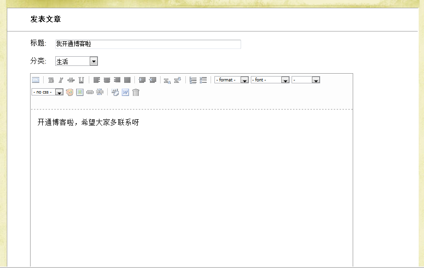Apply superscript formatting
The width and height of the screenshot is (424, 268).
point(178,80)
